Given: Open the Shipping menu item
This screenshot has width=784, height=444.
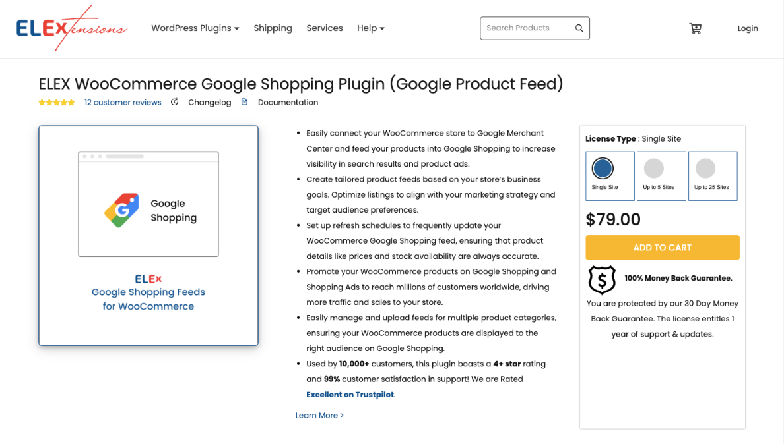Looking at the screenshot, I should pyautogui.click(x=273, y=28).
